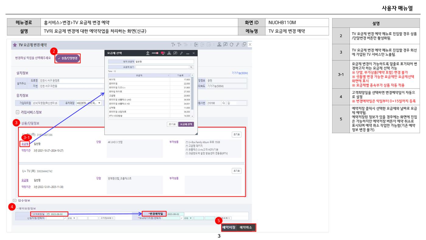Screen dimensions: 426x240
Task: Sort the 기본료 column header
Action: click(x=180, y=75)
